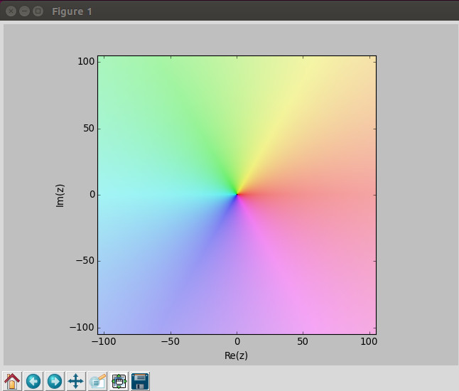Maximize the Figure 1 window
The width and height of the screenshot is (459, 391).
(x=38, y=11)
